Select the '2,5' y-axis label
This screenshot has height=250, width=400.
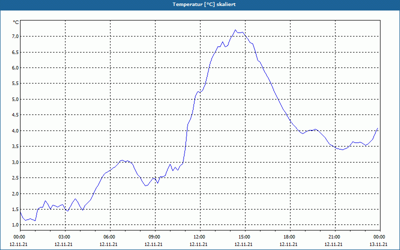click(x=15, y=178)
